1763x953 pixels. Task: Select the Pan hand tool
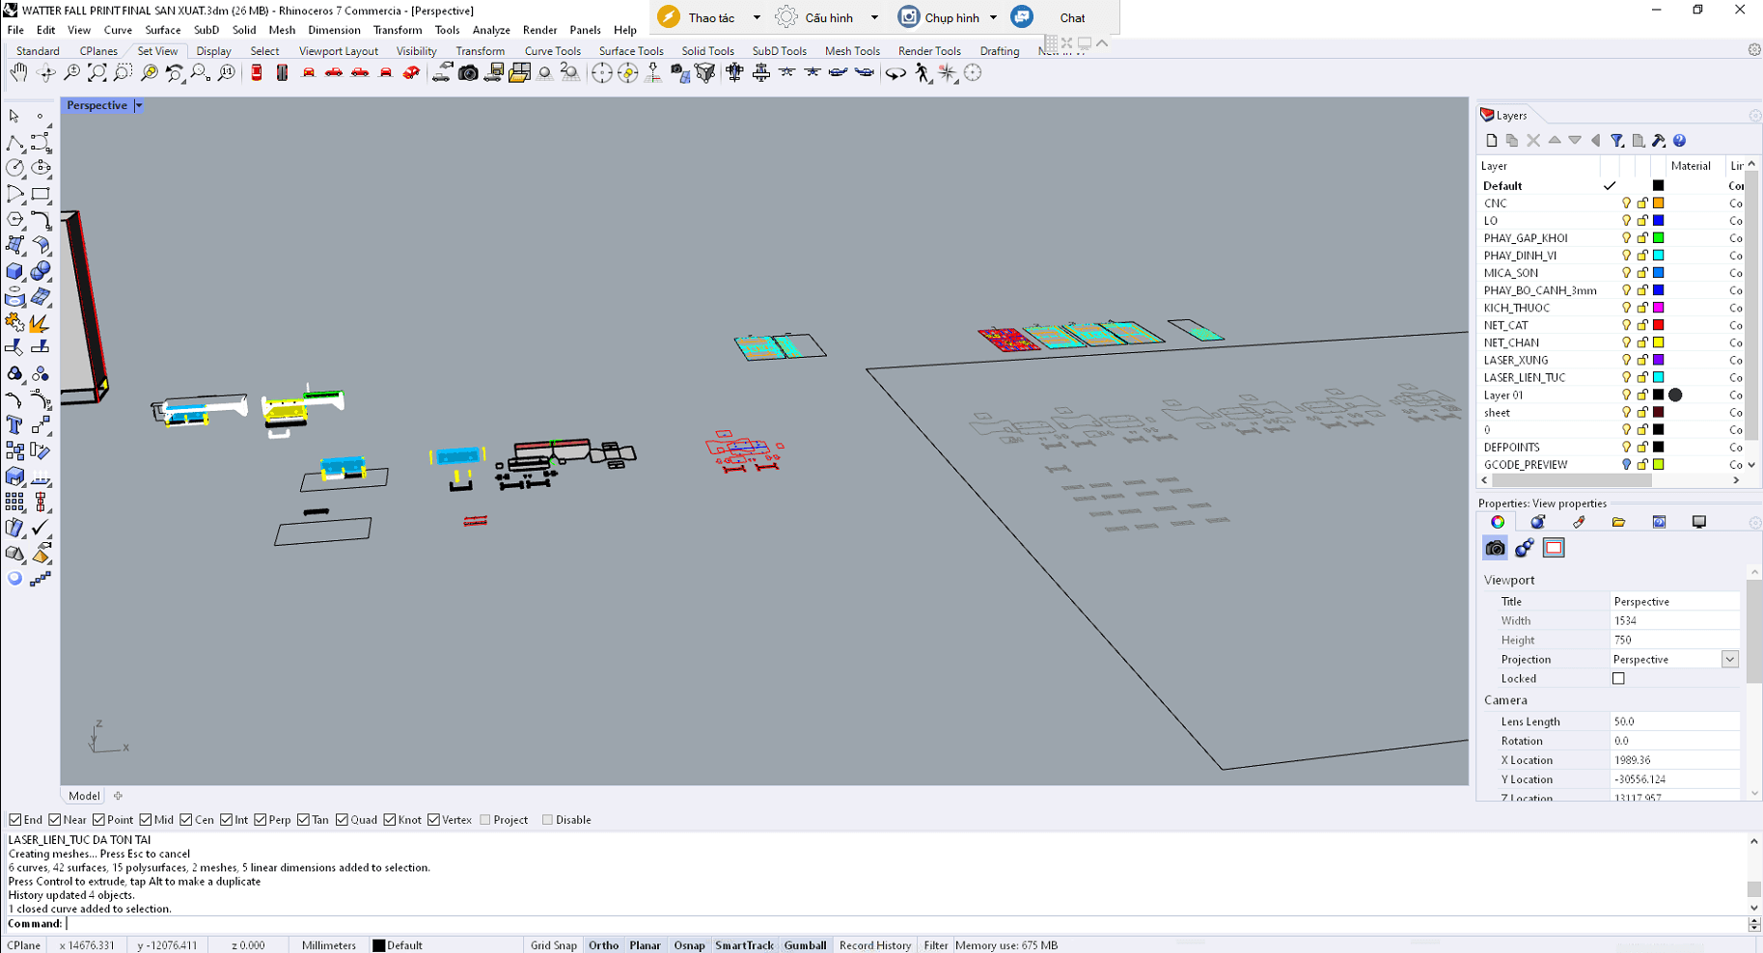click(18, 73)
